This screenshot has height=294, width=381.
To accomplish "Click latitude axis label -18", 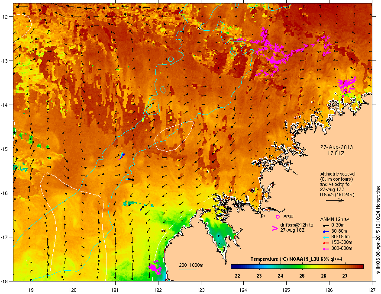I will pos(4,281).
